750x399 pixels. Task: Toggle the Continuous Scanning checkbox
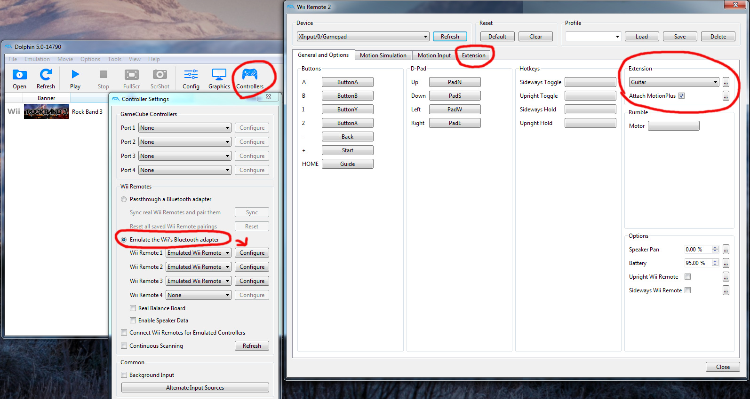point(124,346)
